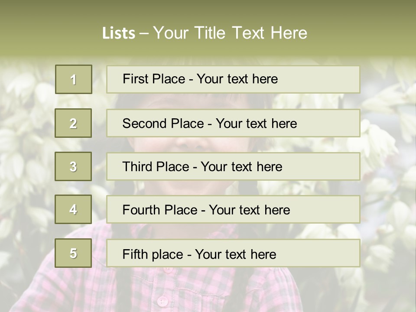Select the Third Place text bar
Image resolution: width=416 pixels, height=312 pixels.
233,166
